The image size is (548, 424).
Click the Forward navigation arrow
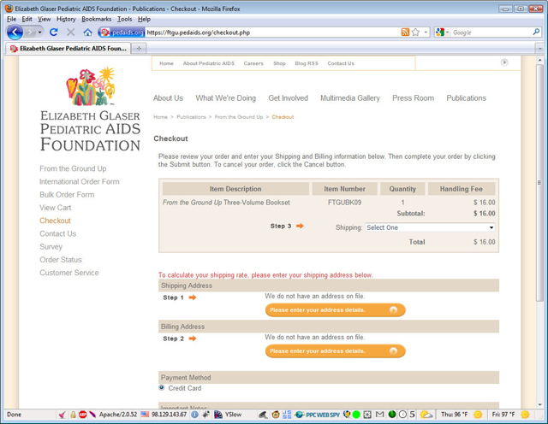coord(31,32)
